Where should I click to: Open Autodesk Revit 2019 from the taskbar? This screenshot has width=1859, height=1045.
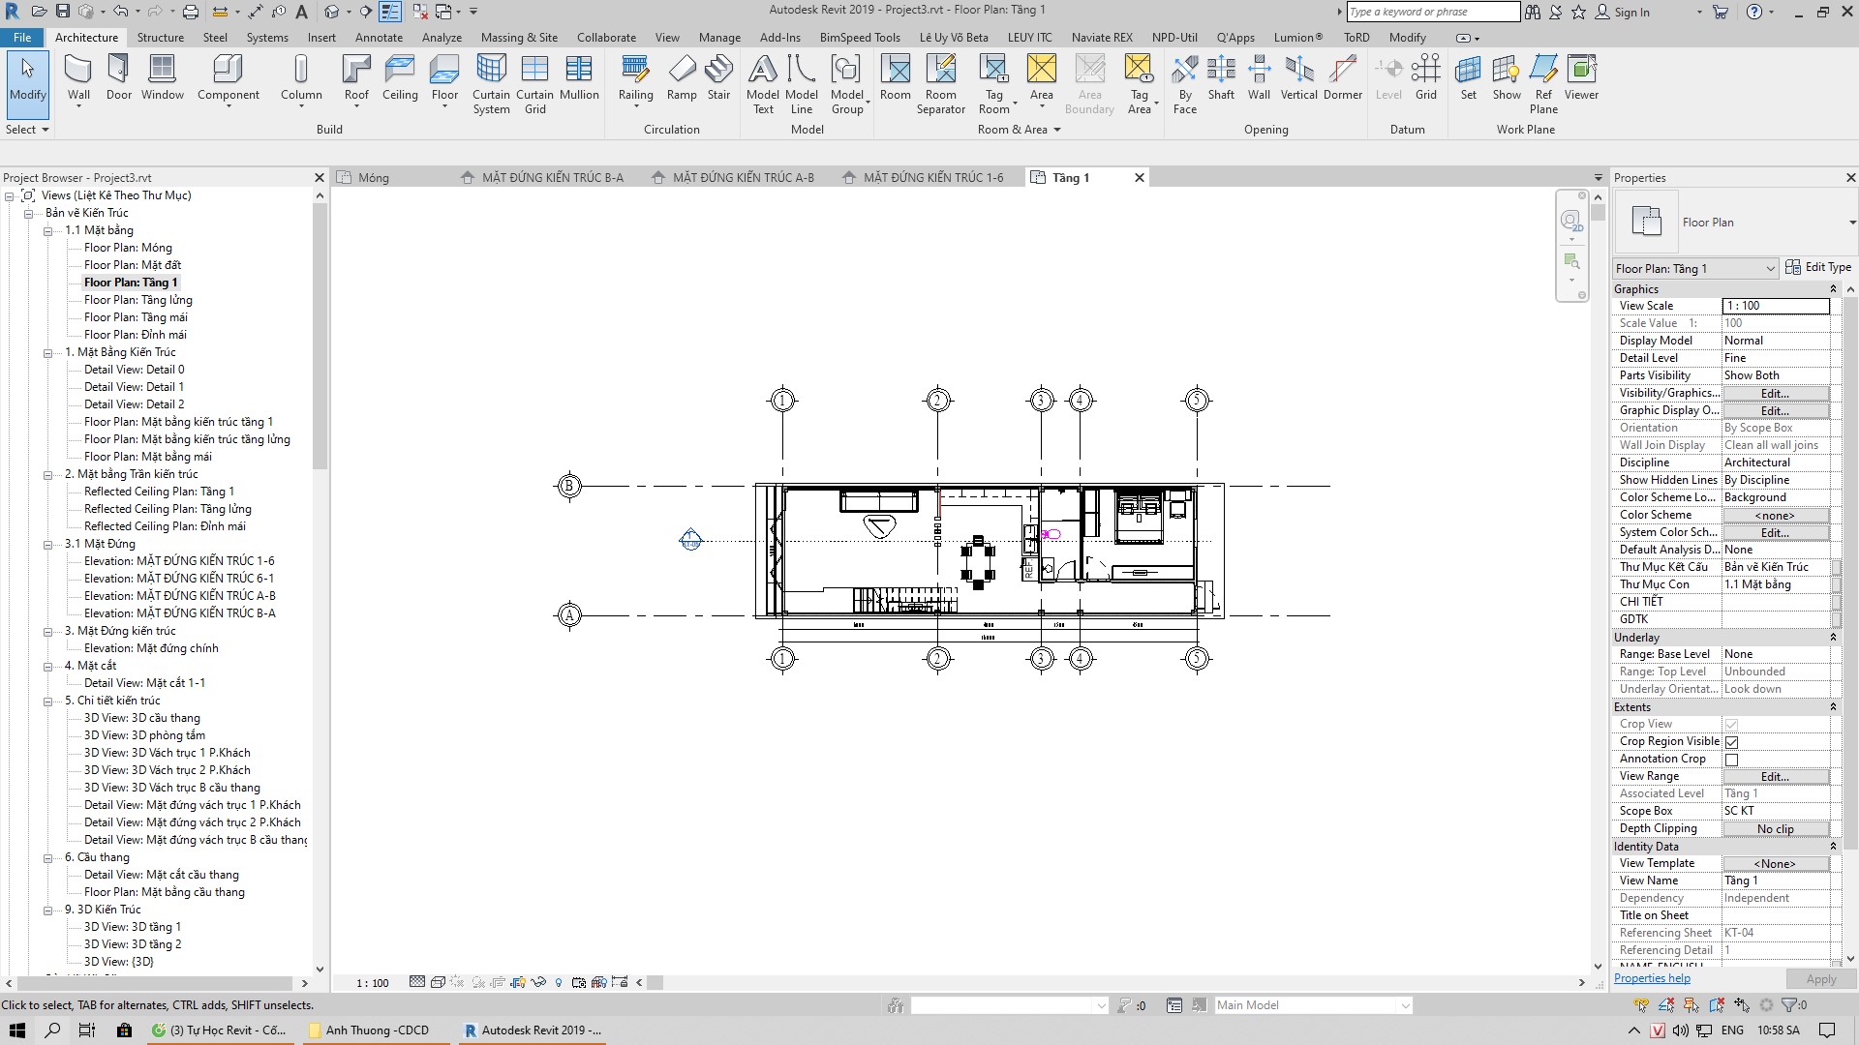(533, 1030)
